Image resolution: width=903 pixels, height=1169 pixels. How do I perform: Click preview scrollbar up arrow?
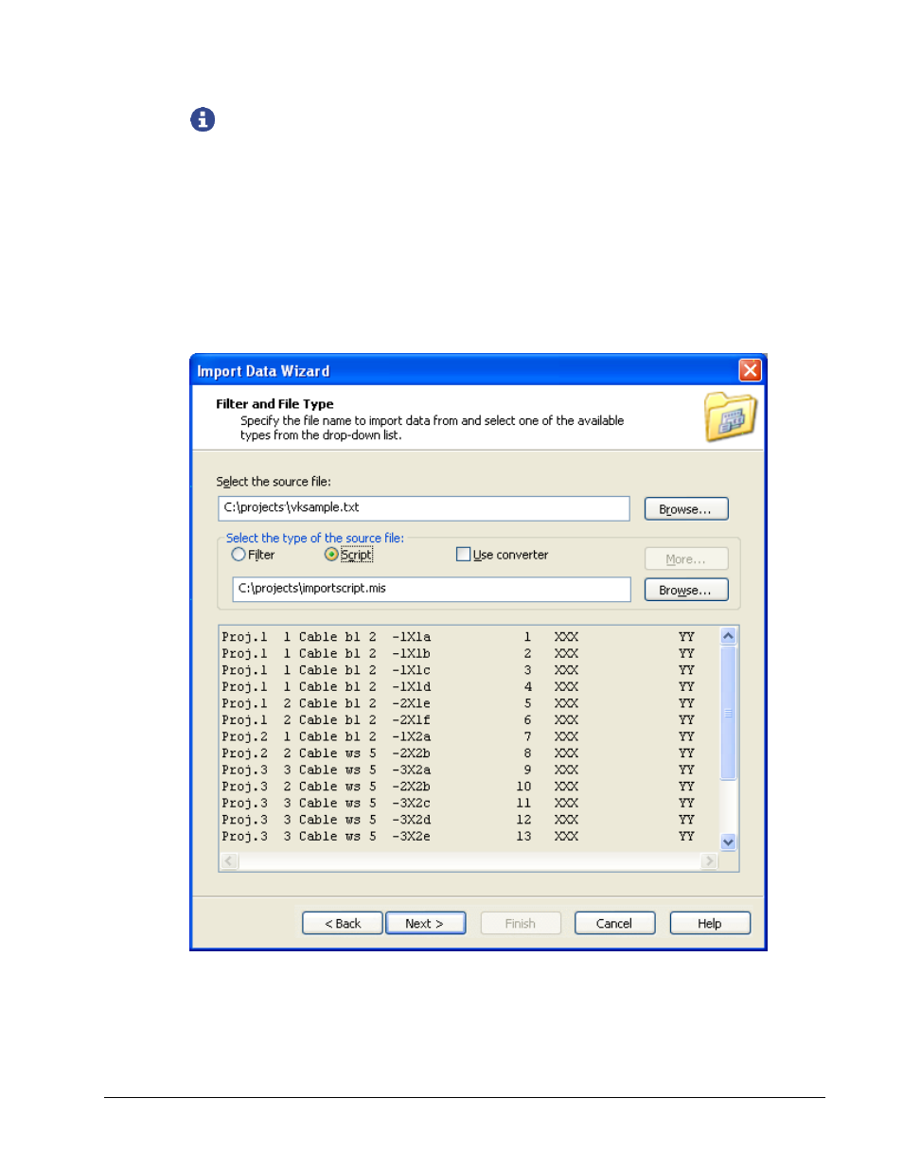[x=728, y=636]
